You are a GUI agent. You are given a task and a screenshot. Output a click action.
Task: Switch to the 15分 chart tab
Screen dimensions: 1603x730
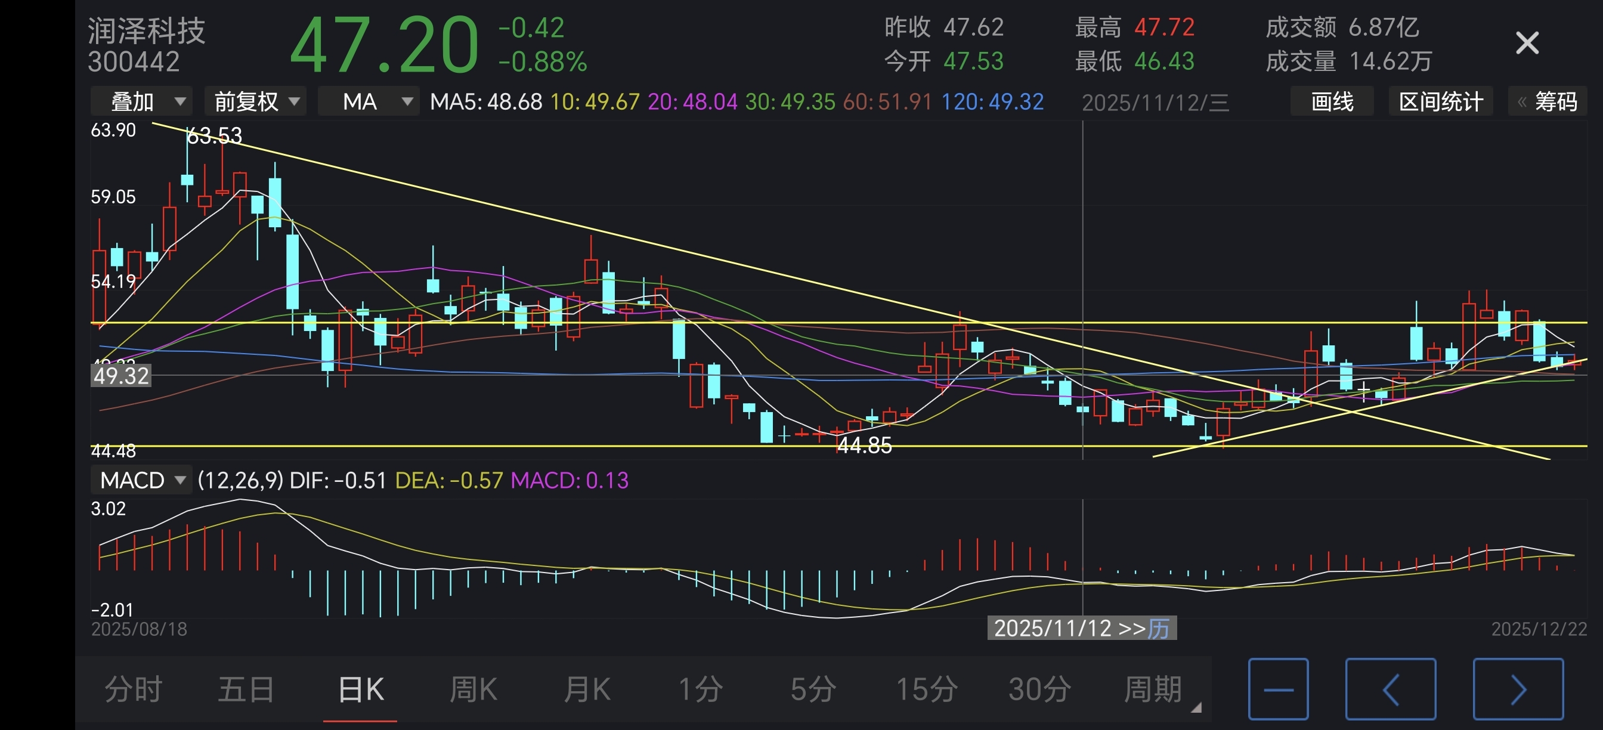926,689
